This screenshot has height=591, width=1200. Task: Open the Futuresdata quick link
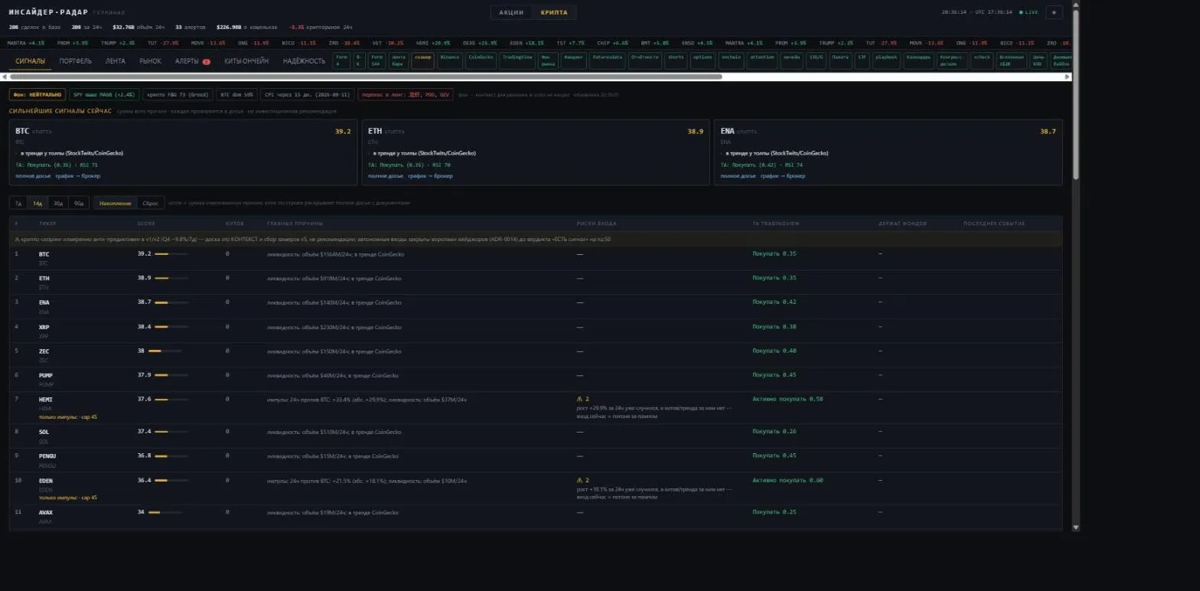coord(607,61)
